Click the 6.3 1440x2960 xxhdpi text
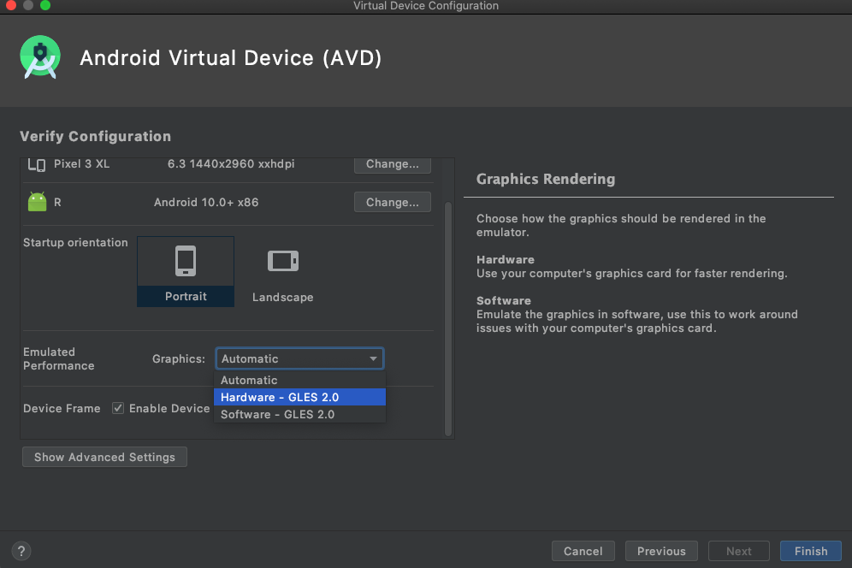 tap(231, 164)
